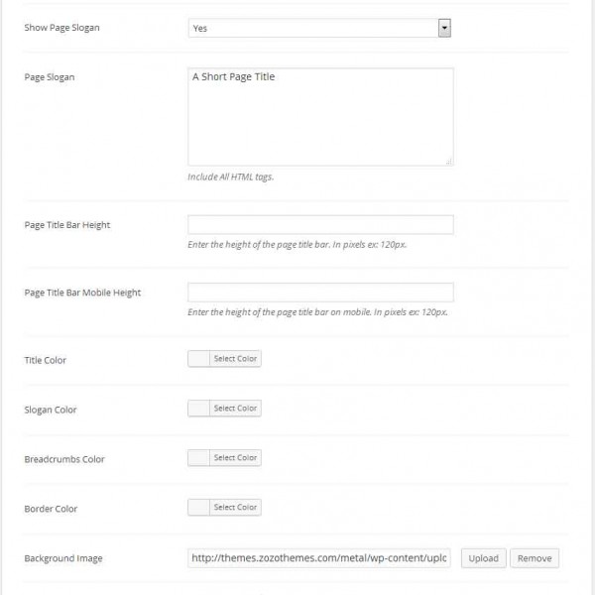Open Select Color for Breadcrumbs Color
Screen dimensions: 595x595
pyautogui.click(x=235, y=458)
